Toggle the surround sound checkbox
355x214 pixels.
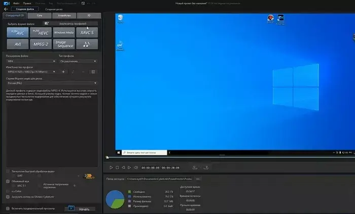pos(8,181)
